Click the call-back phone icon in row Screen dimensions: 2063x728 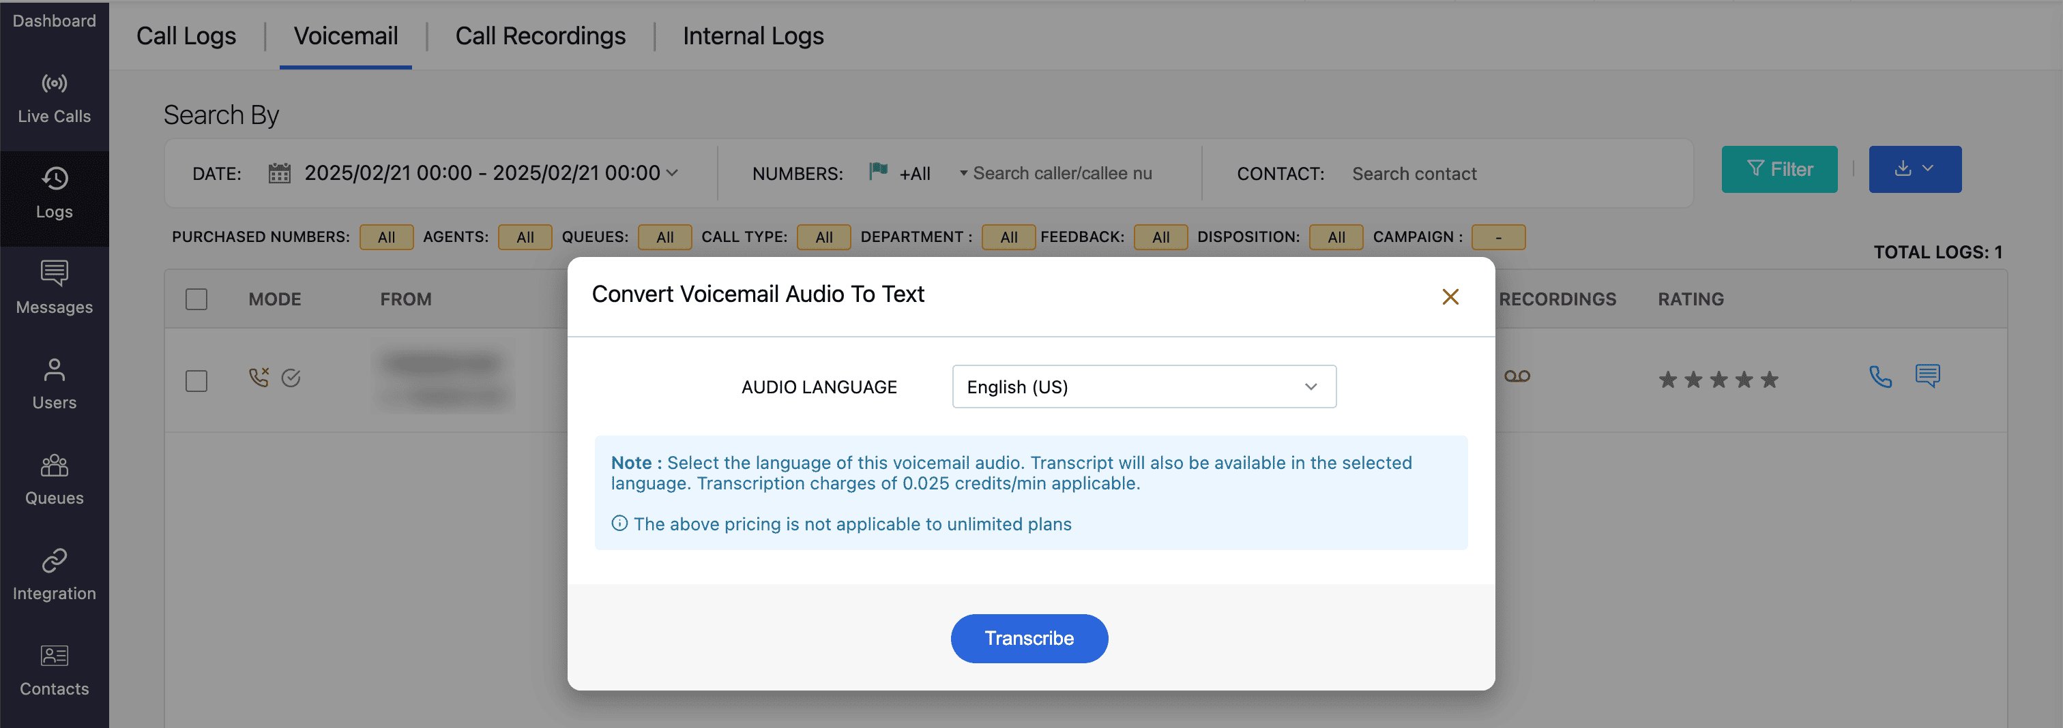click(x=1879, y=376)
